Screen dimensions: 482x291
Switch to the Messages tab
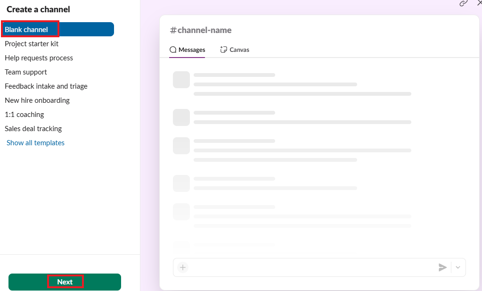coord(187,50)
